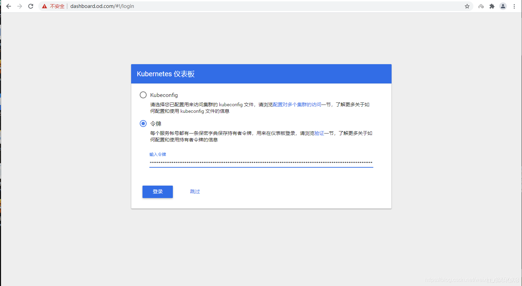The height and width of the screenshot is (286, 522).
Task: Select the Kubeconfig radio option
Action: pos(143,95)
